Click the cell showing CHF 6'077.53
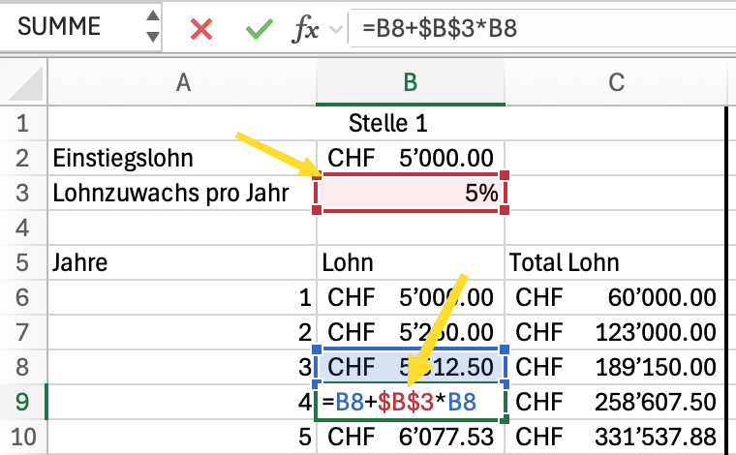 pos(411,437)
